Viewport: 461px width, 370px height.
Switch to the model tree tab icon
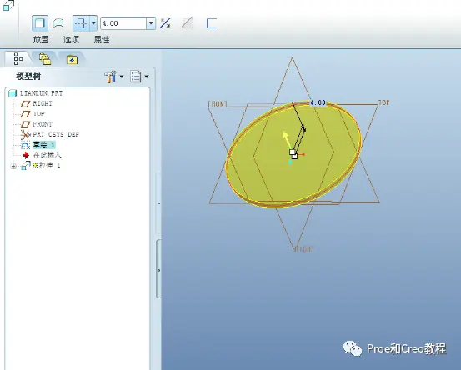pos(18,59)
